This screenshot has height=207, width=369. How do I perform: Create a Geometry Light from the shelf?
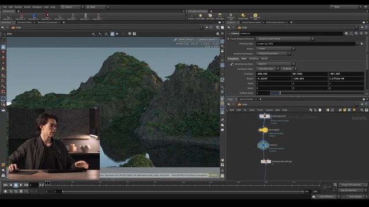click(x=231, y=17)
